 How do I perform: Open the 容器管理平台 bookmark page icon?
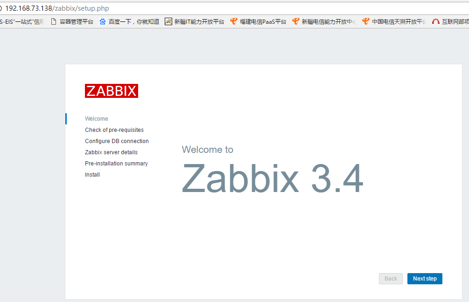coord(54,21)
